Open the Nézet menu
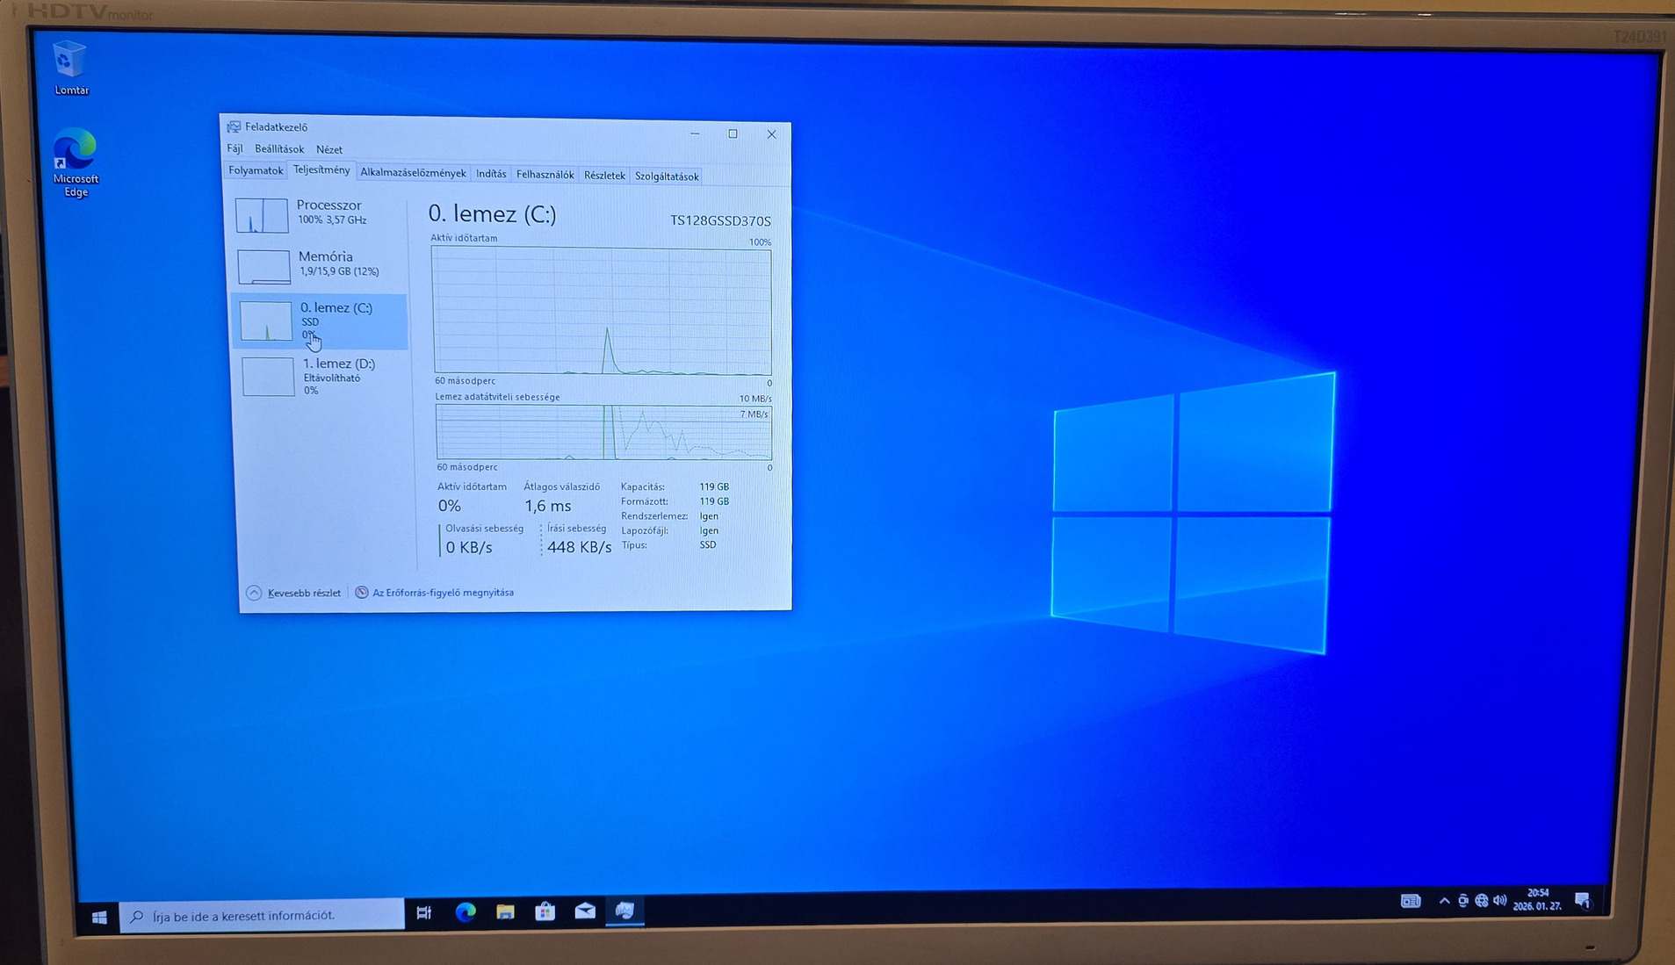 (x=329, y=150)
